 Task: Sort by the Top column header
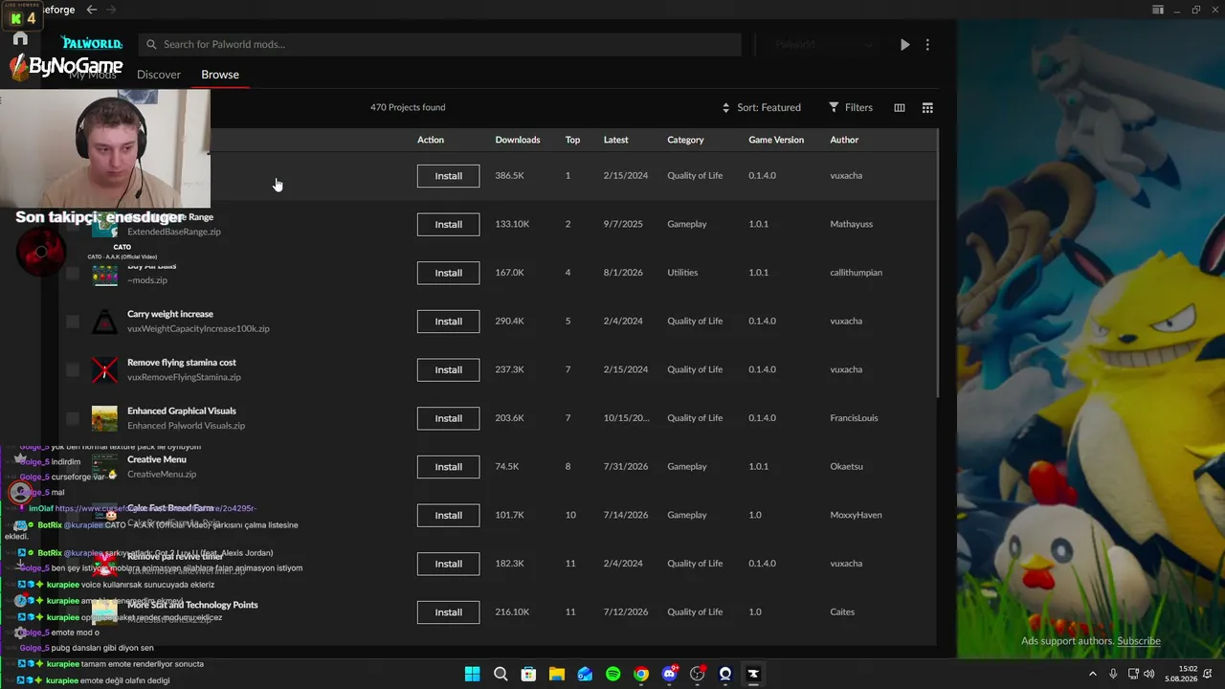[572, 140]
